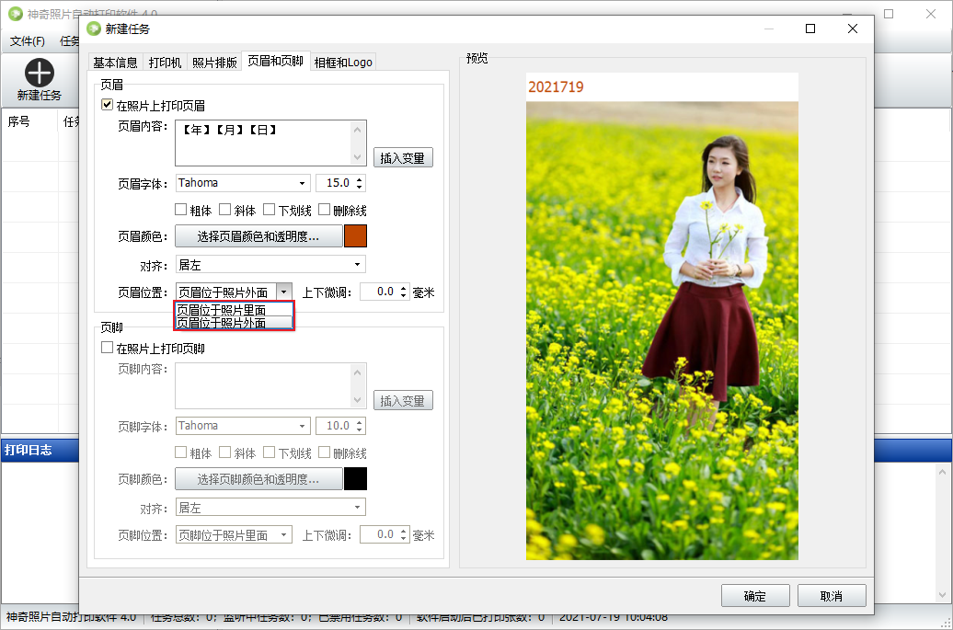Click 取消 button
953x630 pixels.
pyautogui.click(x=831, y=596)
